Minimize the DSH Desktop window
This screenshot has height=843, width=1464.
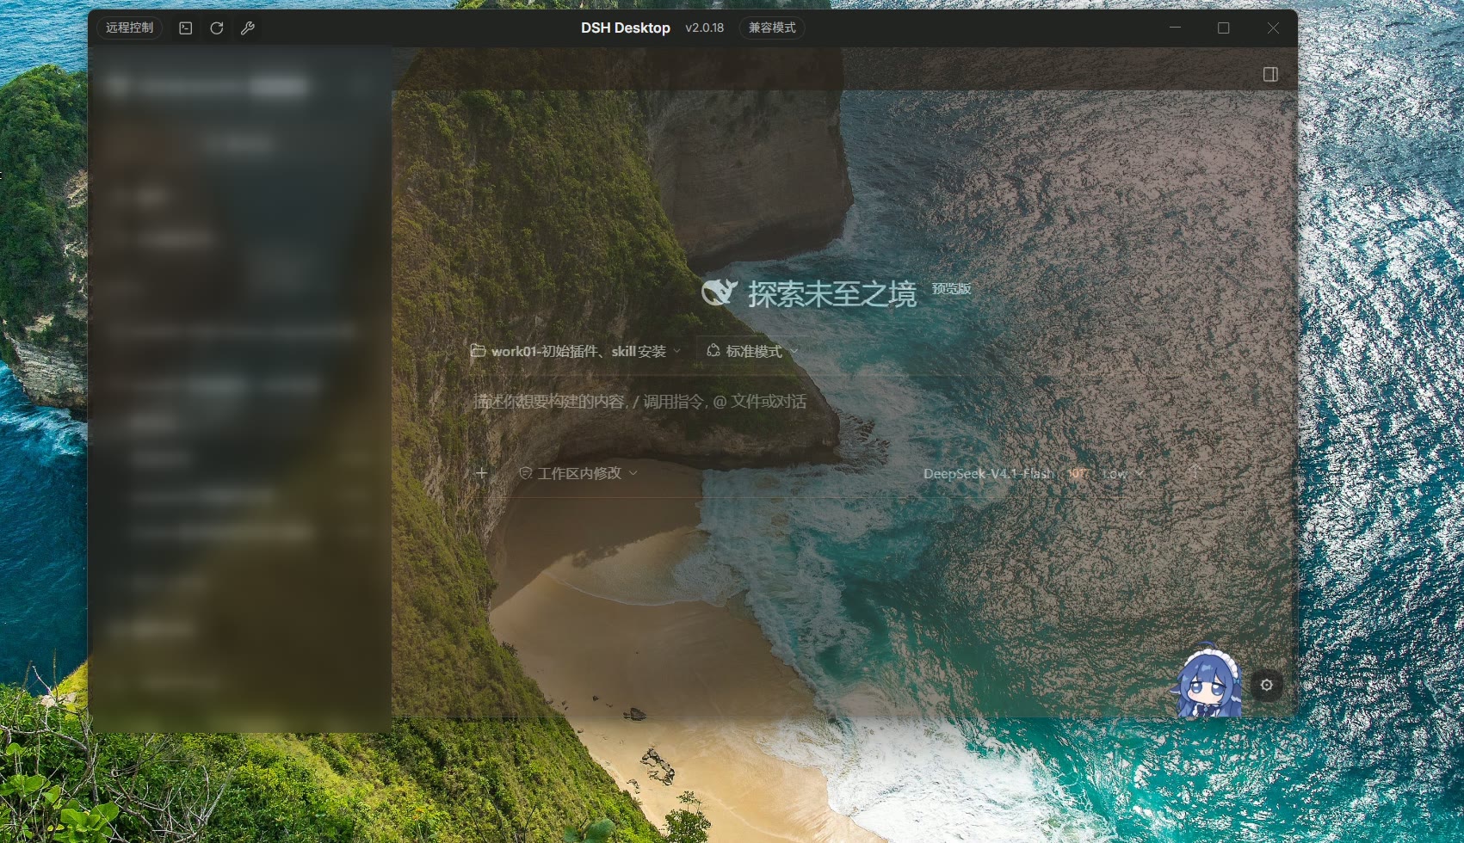click(1175, 28)
